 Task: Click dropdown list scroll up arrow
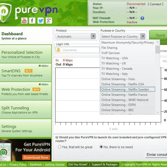(158, 42)
